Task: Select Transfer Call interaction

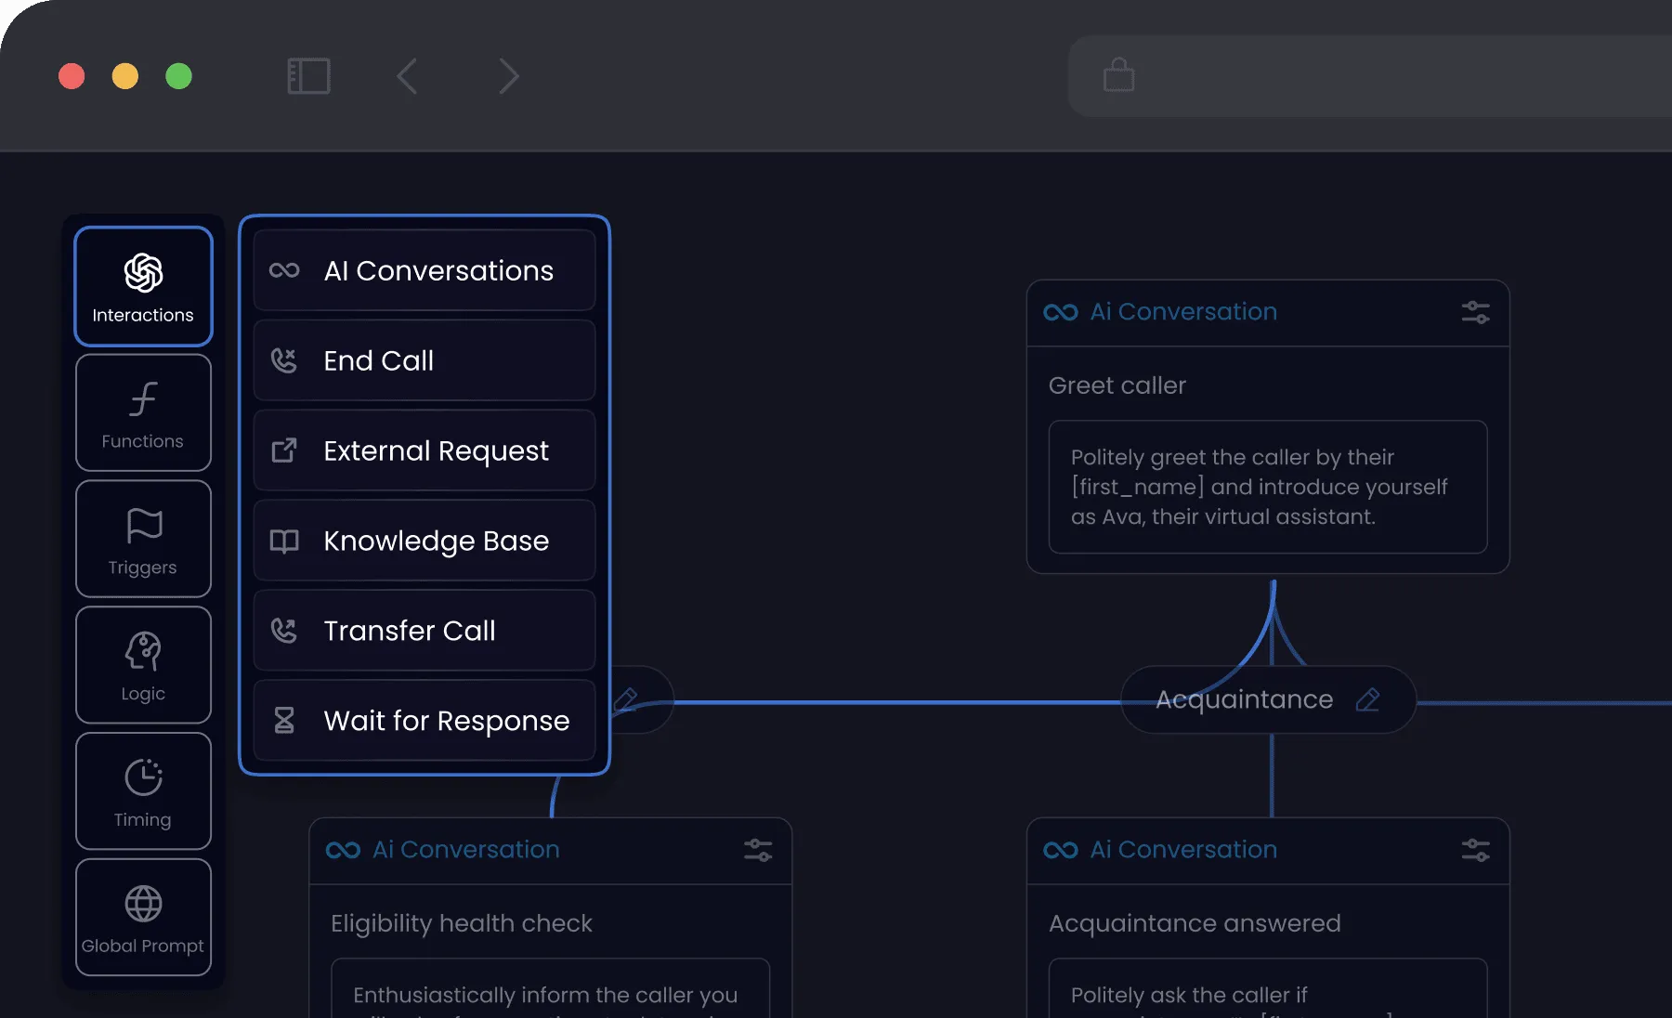Action: click(x=425, y=631)
